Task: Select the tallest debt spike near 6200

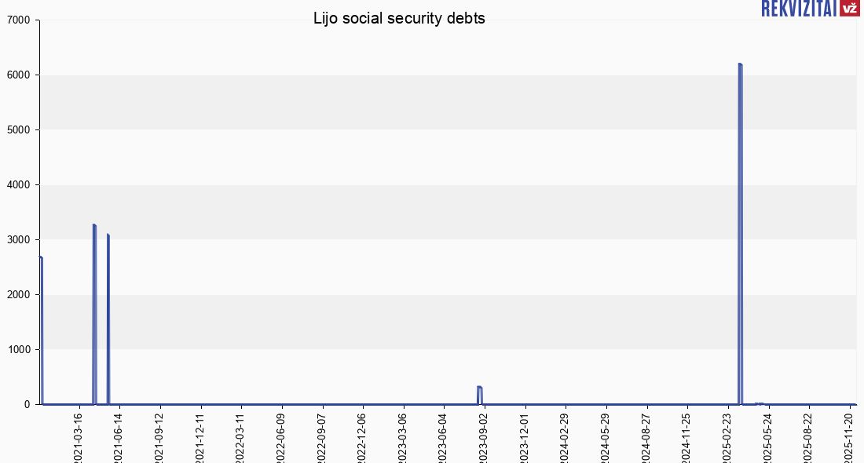Action: point(740,235)
